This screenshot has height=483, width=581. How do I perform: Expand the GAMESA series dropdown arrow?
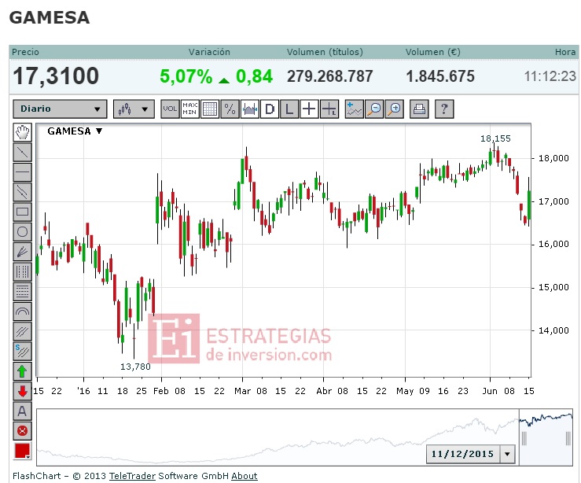coord(99,131)
